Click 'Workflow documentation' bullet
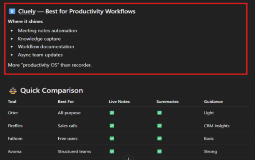 point(46,47)
